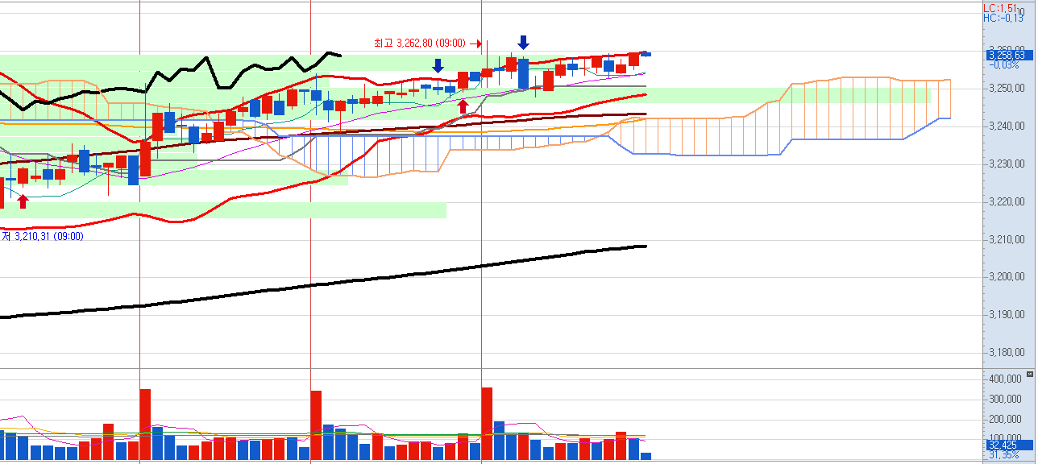This screenshot has height=464, width=1038.
Task: Click the blue down arrow above the large blue candle
Action: (524, 43)
